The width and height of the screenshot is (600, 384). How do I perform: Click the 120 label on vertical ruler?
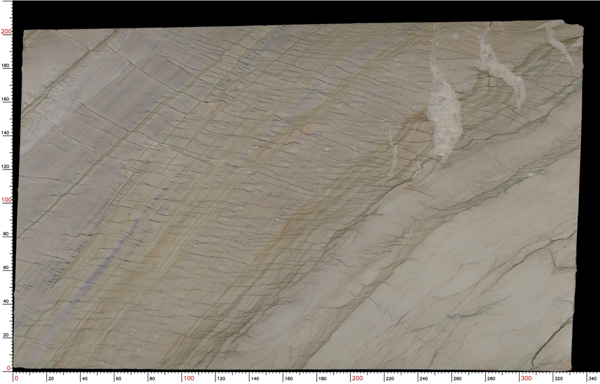[x=5, y=167]
